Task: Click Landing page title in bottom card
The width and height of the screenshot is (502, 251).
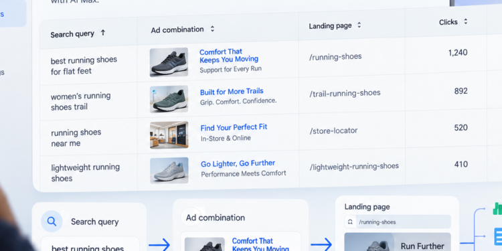Action: (367, 207)
